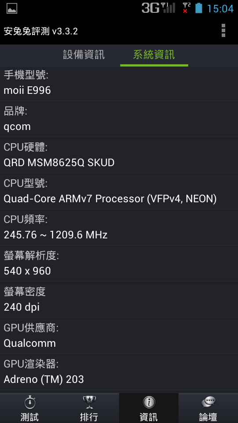Image resolution: width=238 pixels, height=423 pixels.
Task: Select the CPU頻率 245.76 ~ 1209.6 MHz row
Action: (x=119, y=228)
